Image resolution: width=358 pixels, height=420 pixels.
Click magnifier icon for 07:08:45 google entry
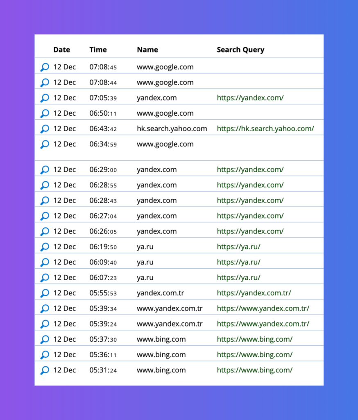45,67
